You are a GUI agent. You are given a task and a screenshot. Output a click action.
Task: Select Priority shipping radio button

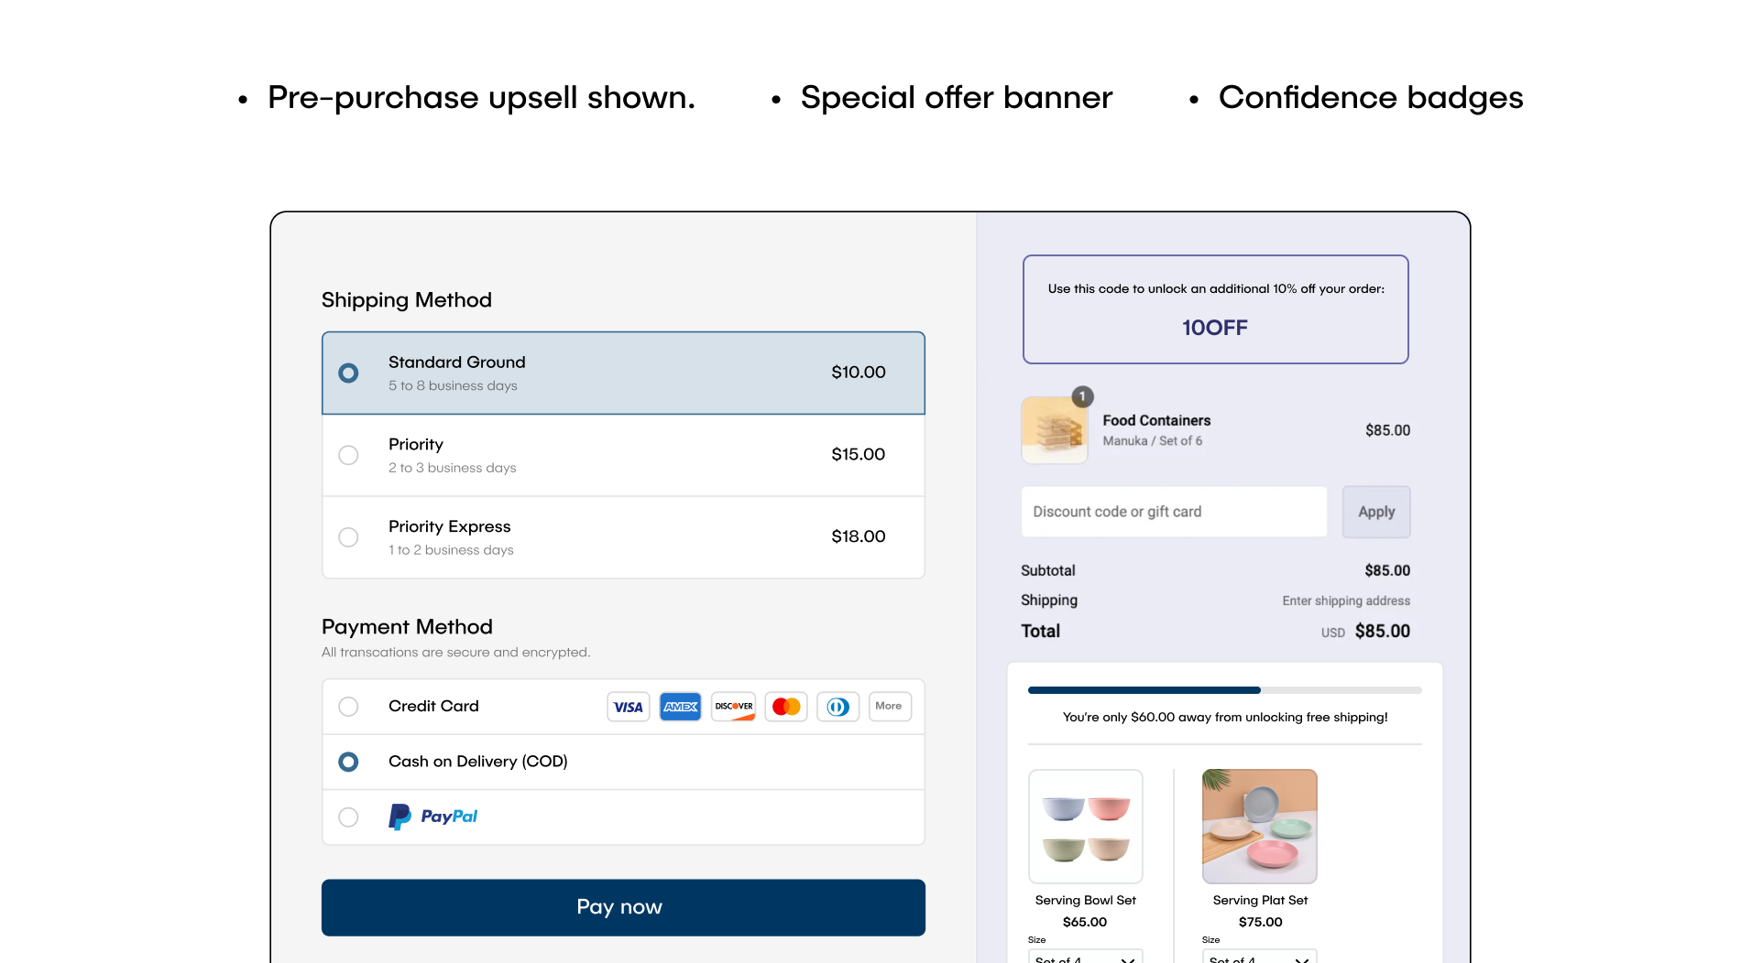348,455
